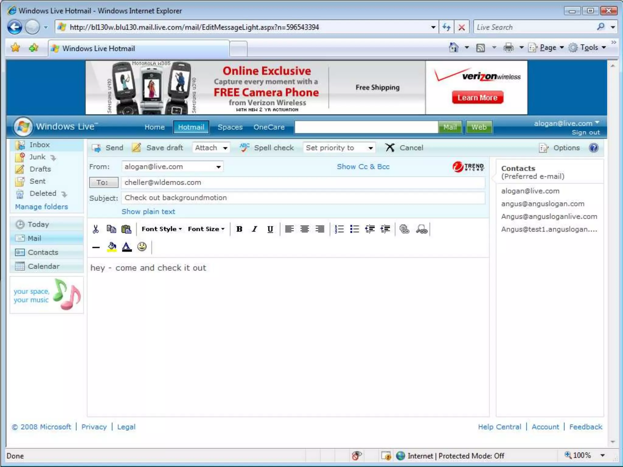Run Spell check on message
Image resolution: width=623 pixels, height=467 pixels.
coord(267,148)
